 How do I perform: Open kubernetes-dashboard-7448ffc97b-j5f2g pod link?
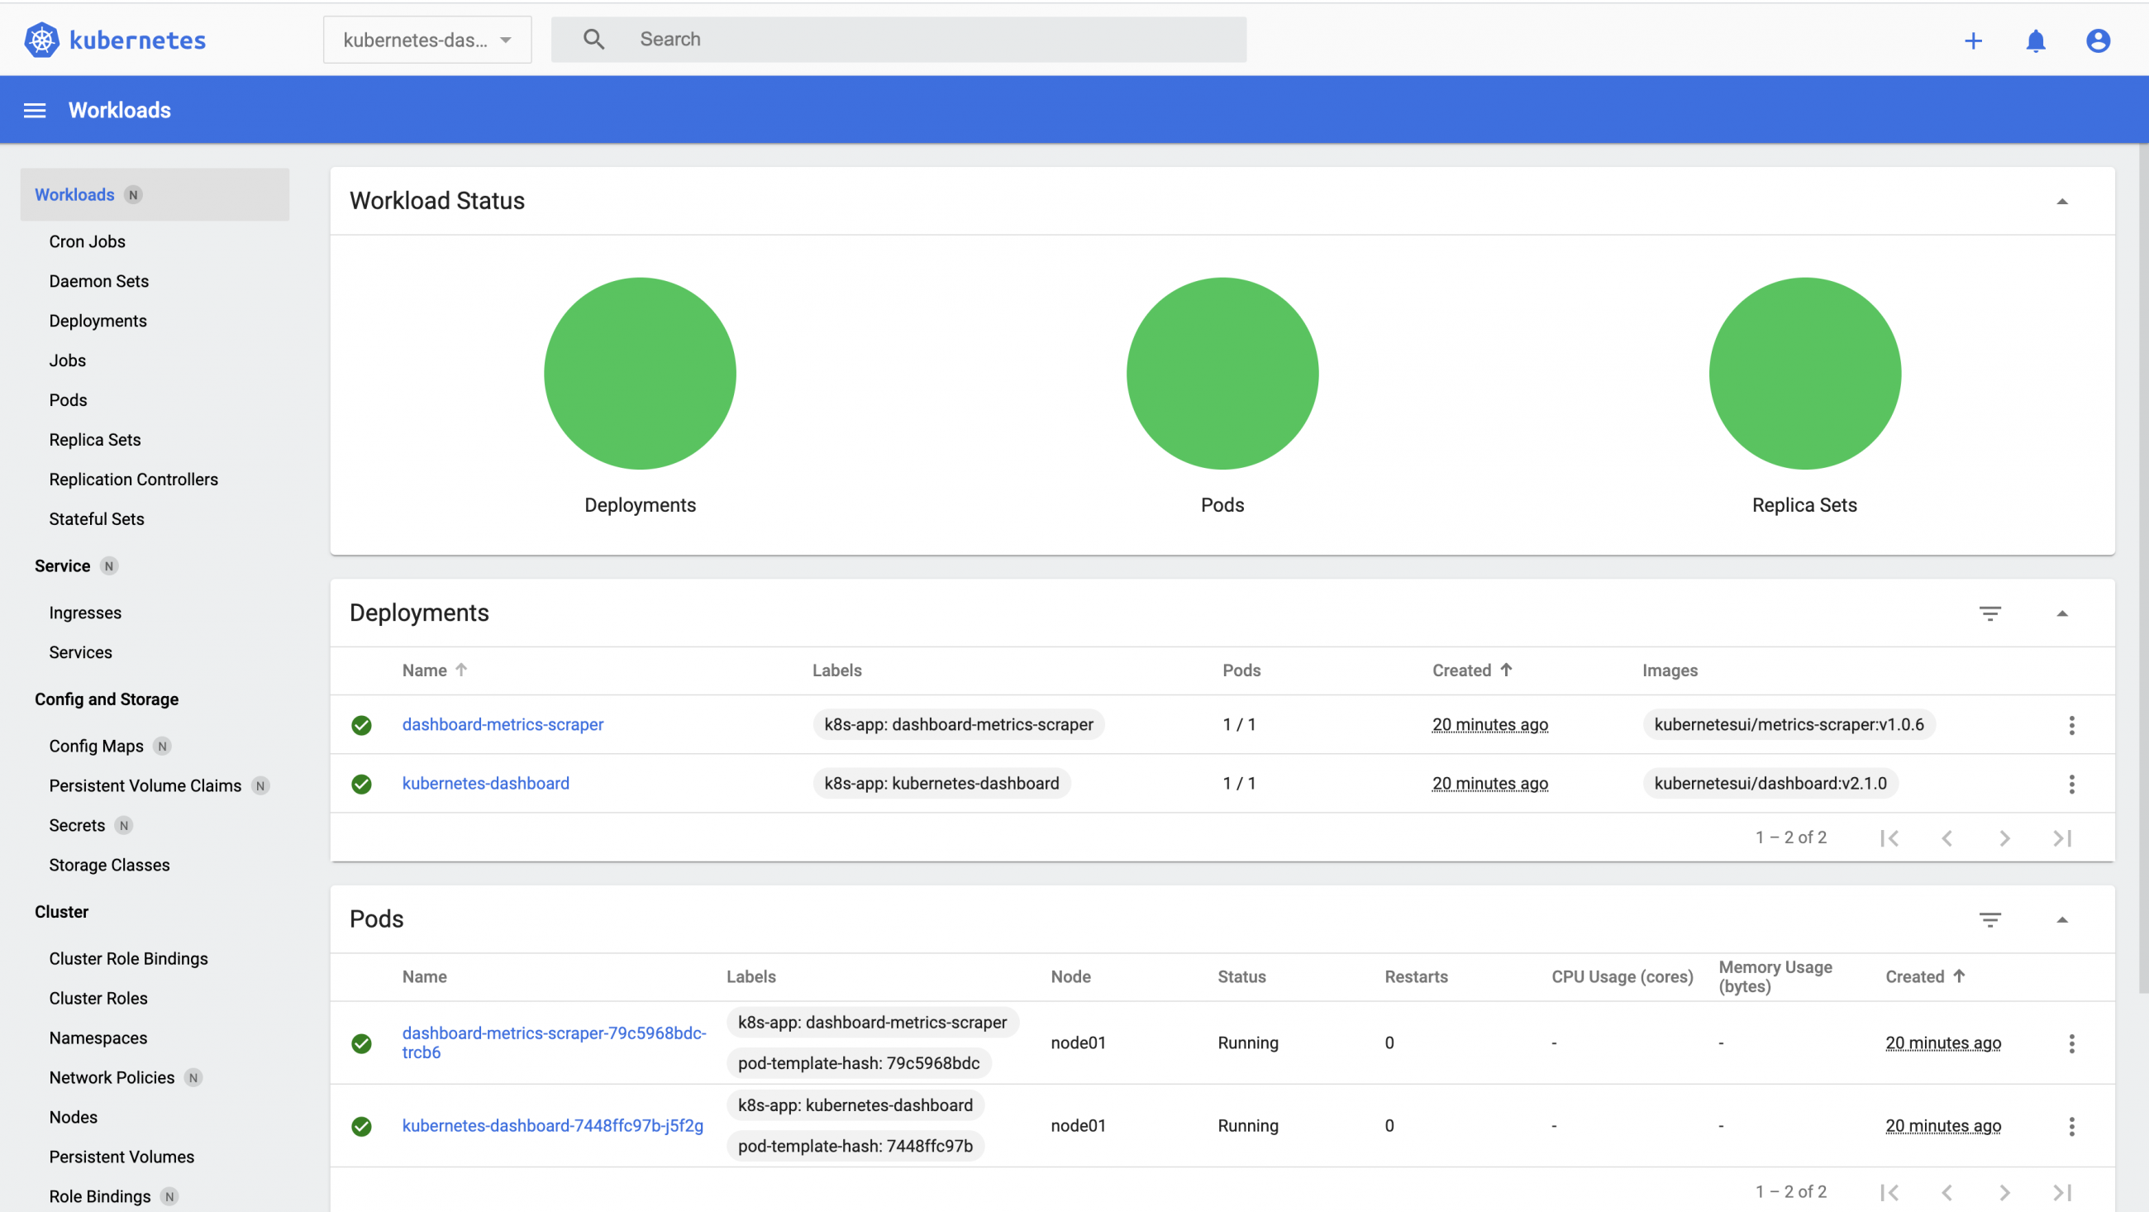(x=552, y=1126)
